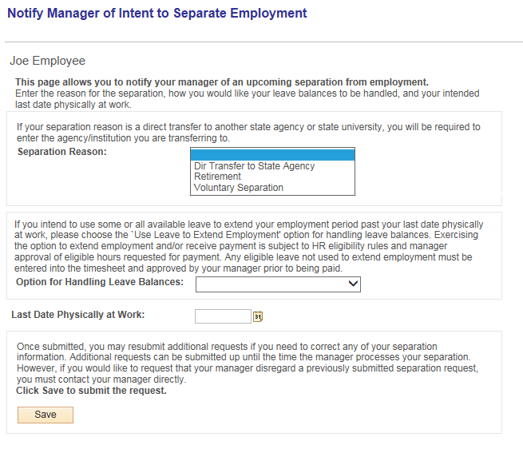Click the direct transfer agency instruction paragraph
Viewport: 523px width, 449px height.
point(248,132)
